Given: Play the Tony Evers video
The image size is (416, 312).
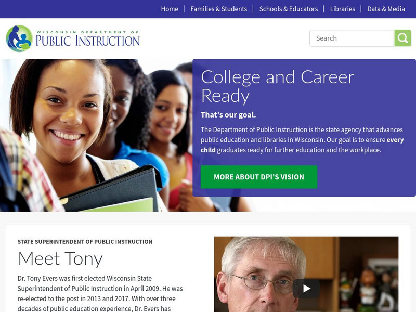Looking at the screenshot, I should 306,289.
